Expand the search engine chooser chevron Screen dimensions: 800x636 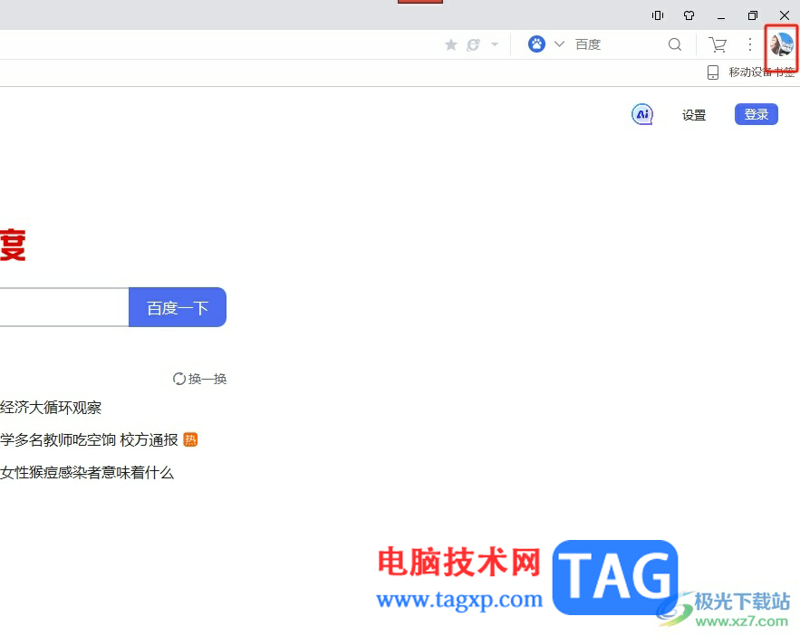559,44
